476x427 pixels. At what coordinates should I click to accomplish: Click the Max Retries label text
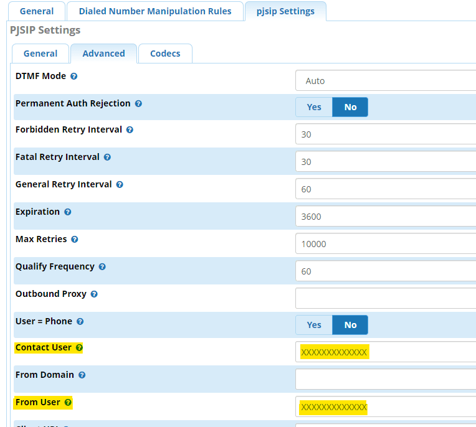(x=41, y=239)
